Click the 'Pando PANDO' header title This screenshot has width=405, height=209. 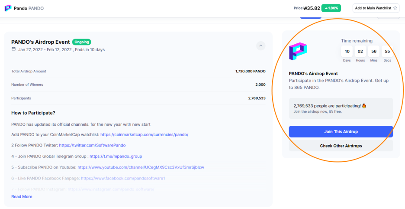(x=29, y=8)
